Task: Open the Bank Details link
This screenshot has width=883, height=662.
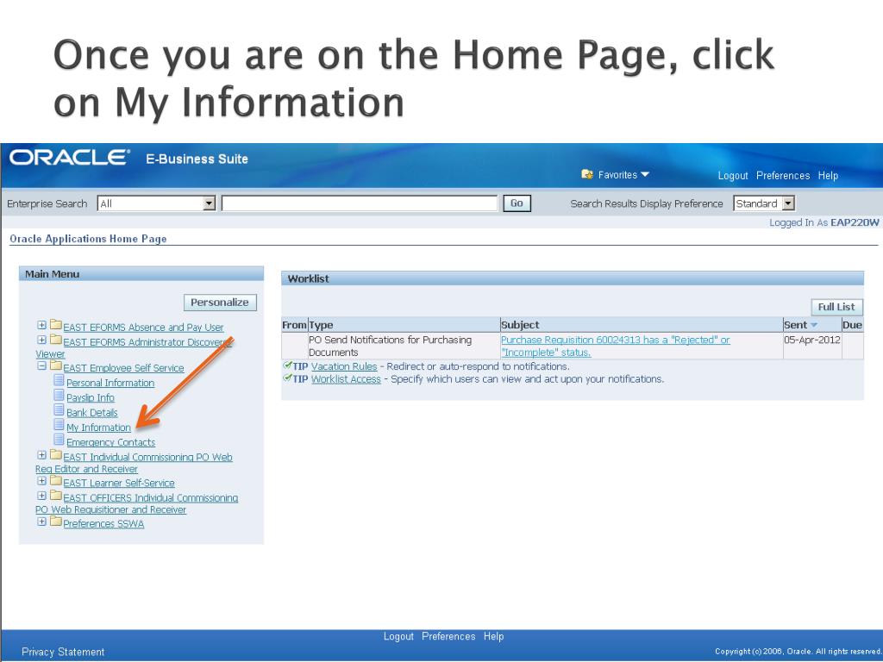Action: 91,413
